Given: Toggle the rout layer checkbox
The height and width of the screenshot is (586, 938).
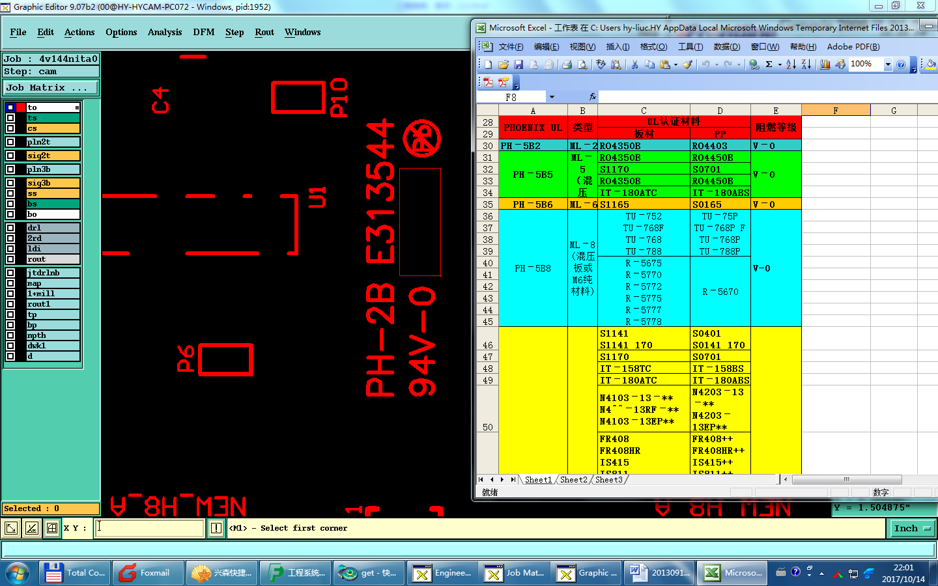Looking at the screenshot, I should [10, 259].
